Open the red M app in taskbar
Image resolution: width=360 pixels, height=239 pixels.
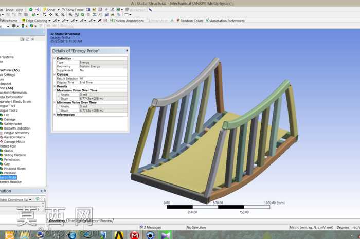click(135, 235)
